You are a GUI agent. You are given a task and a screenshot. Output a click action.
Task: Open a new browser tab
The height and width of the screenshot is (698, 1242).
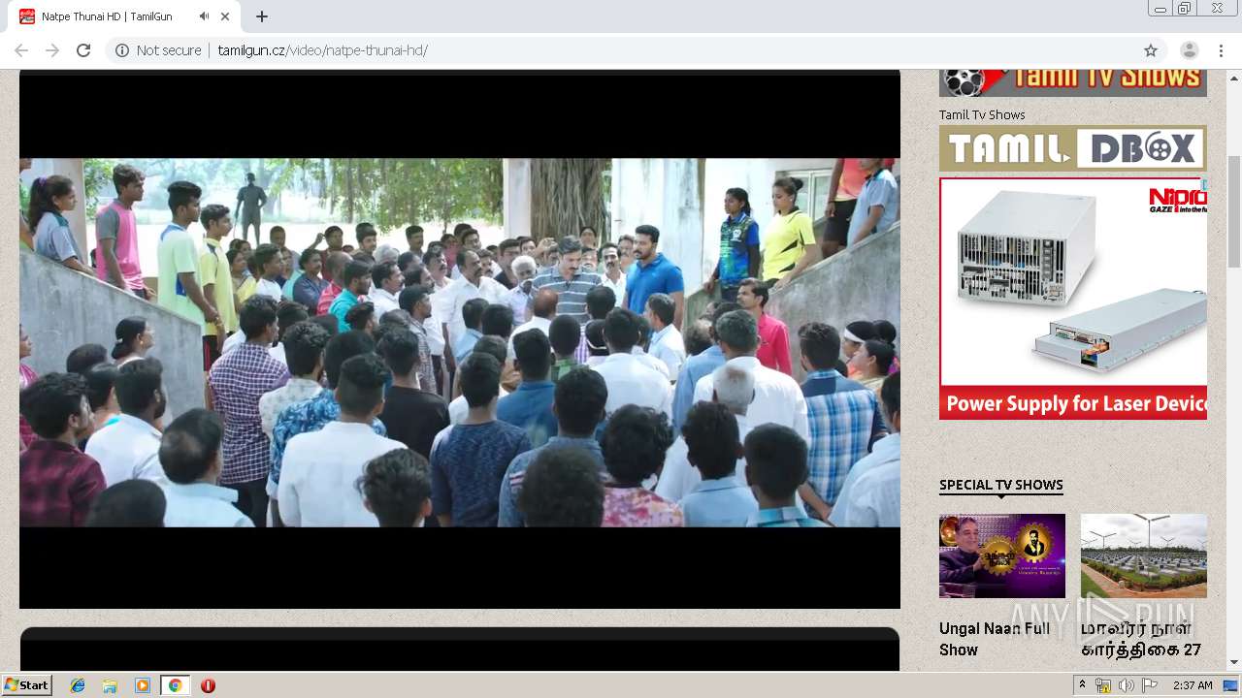coord(262,16)
